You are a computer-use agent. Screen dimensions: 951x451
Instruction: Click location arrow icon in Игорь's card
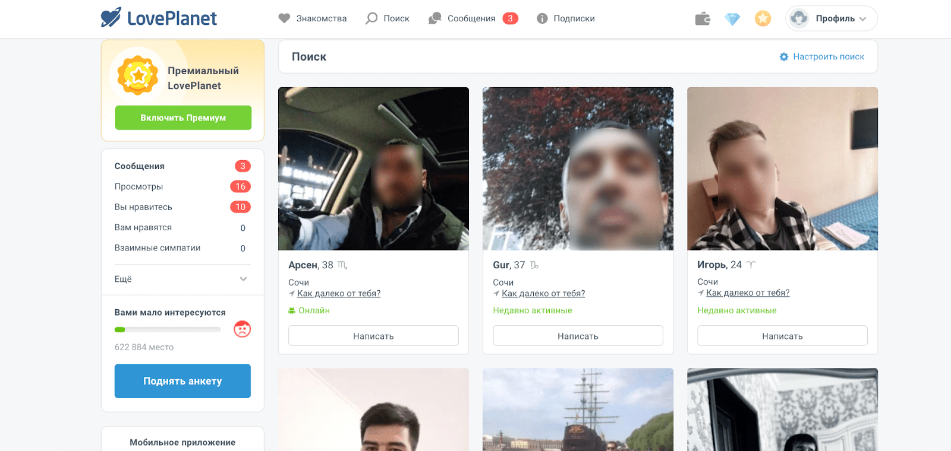point(701,293)
